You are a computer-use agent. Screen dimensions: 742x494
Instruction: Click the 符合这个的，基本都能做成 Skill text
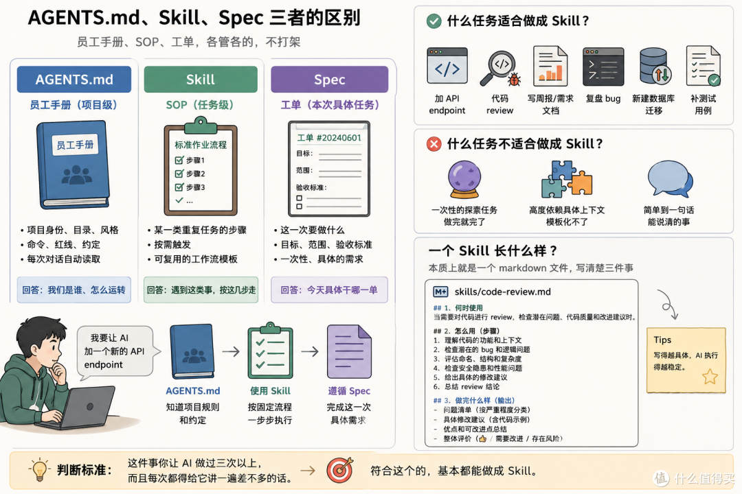pyautogui.click(x=453, y=471)
